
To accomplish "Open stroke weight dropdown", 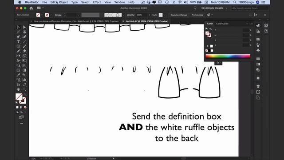I will click(78, 15).
